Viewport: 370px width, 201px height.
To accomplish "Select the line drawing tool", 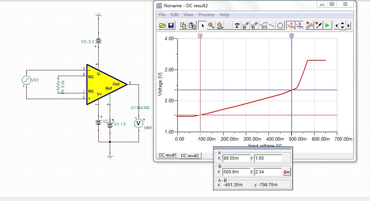I will pos(272,25).
